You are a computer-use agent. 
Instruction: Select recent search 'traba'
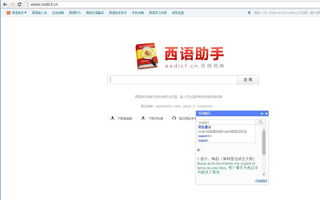click(177, 106)
